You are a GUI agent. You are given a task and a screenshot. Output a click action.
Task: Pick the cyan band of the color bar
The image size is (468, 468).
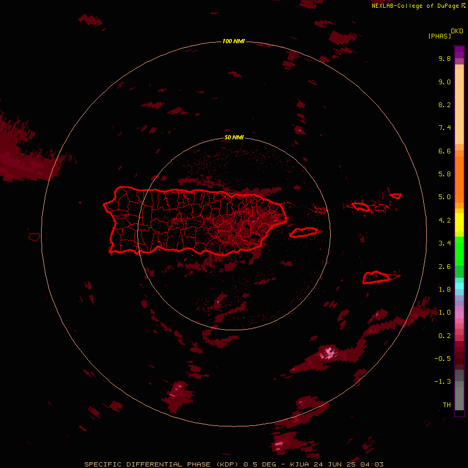coord(459,285)
